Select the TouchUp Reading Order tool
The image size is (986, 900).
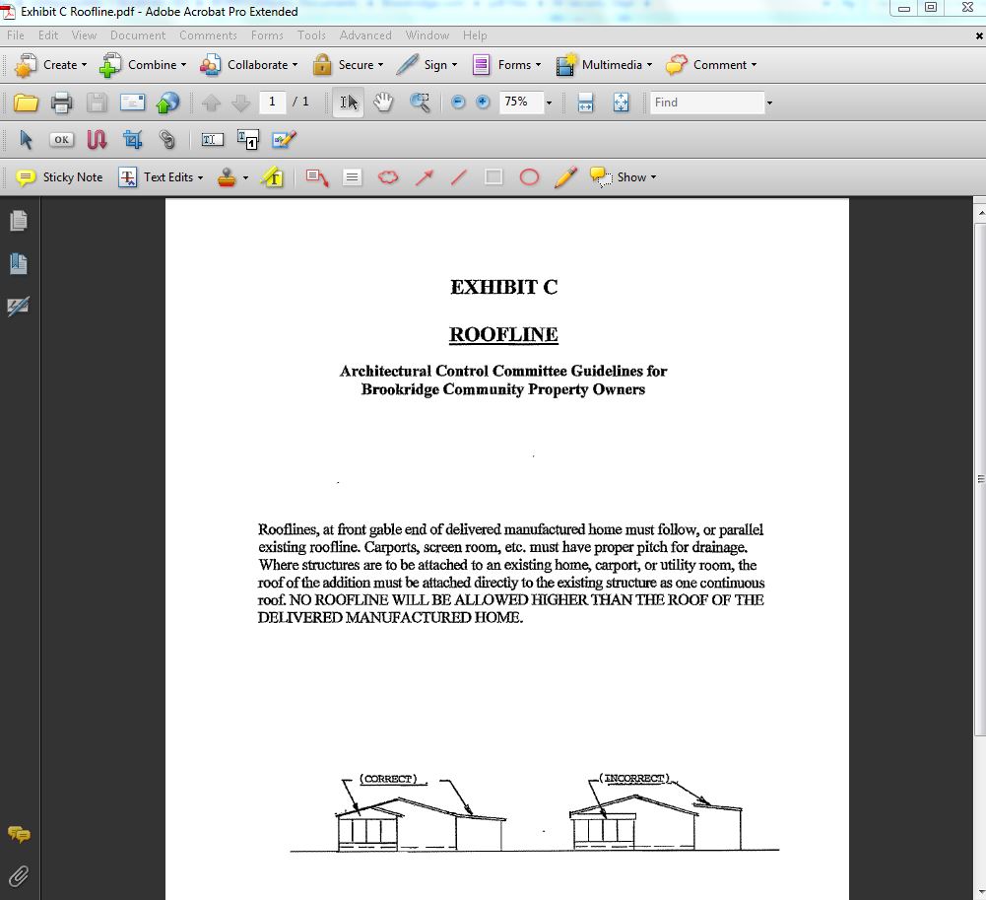click(248, 140)
